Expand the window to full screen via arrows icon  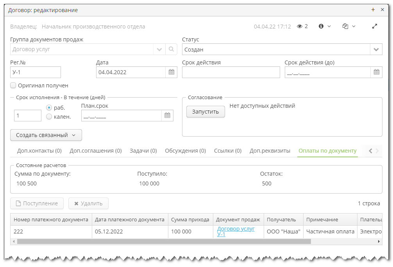[x=374, y=26]
